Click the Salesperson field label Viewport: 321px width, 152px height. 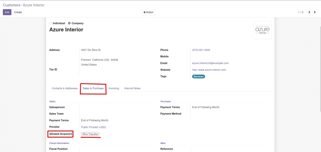pos(57,107)
